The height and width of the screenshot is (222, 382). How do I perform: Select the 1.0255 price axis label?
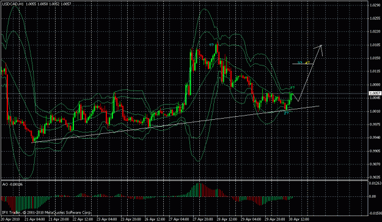[375, 18]
